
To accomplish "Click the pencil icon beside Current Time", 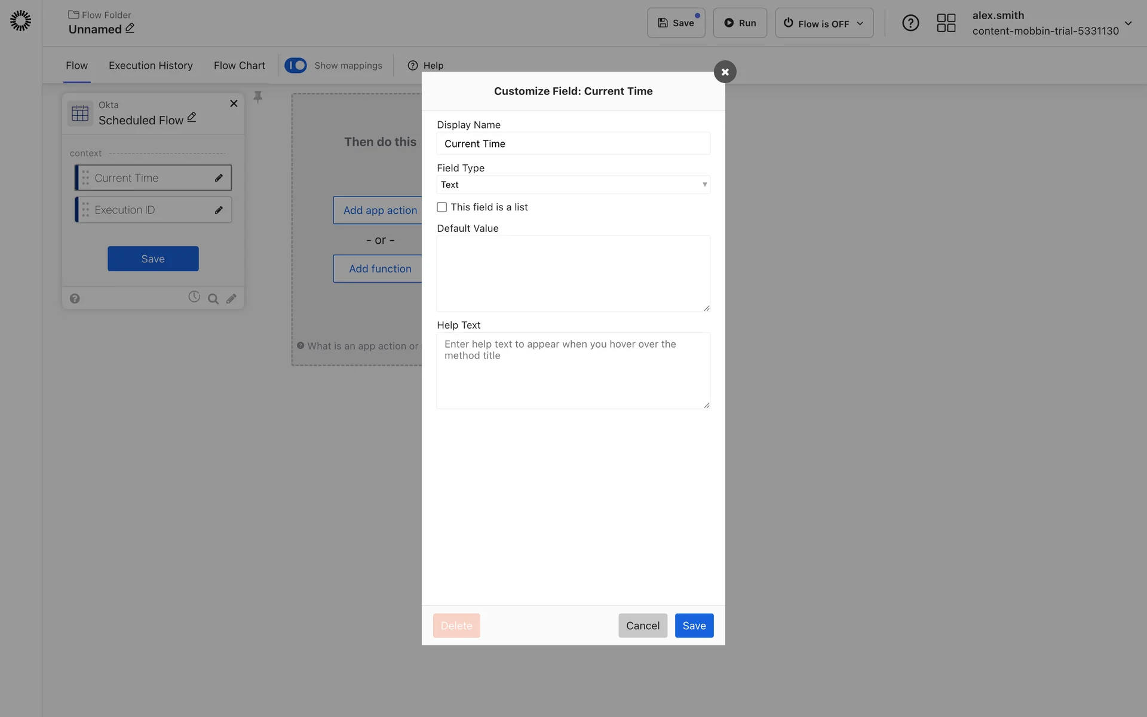I will click(x=219, y=178).
